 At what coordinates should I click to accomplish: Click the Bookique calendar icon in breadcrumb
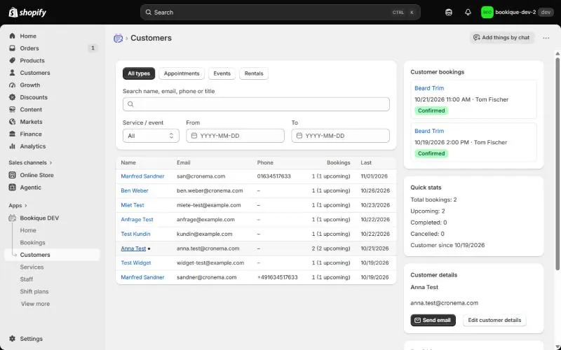[x=118, y=38]
